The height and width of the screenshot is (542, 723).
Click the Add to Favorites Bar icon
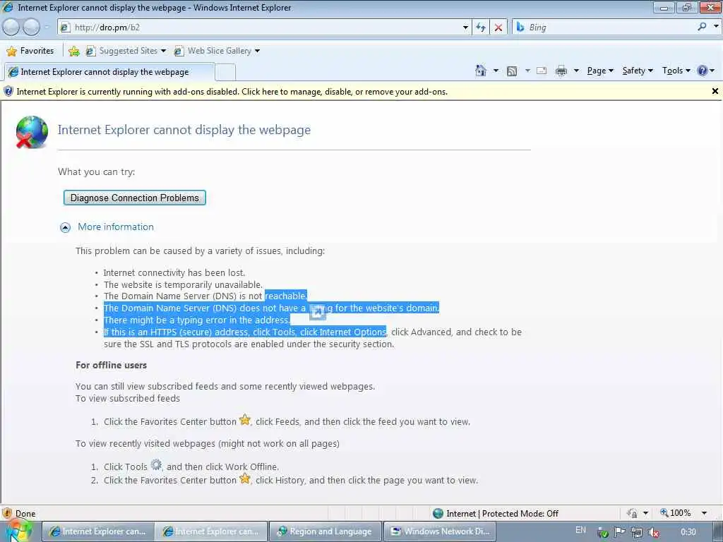(x=73, y=51)
